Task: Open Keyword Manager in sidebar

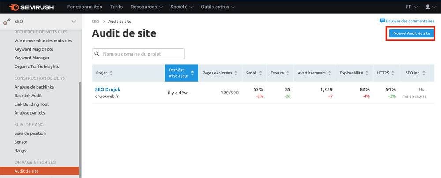Action: [x=32, y=58]
